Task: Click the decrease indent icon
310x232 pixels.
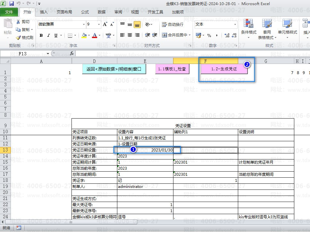Action: pyautogui.click(x=147, y=35)
